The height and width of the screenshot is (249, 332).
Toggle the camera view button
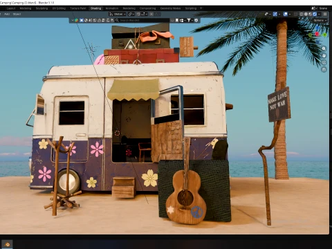point(324,62)
